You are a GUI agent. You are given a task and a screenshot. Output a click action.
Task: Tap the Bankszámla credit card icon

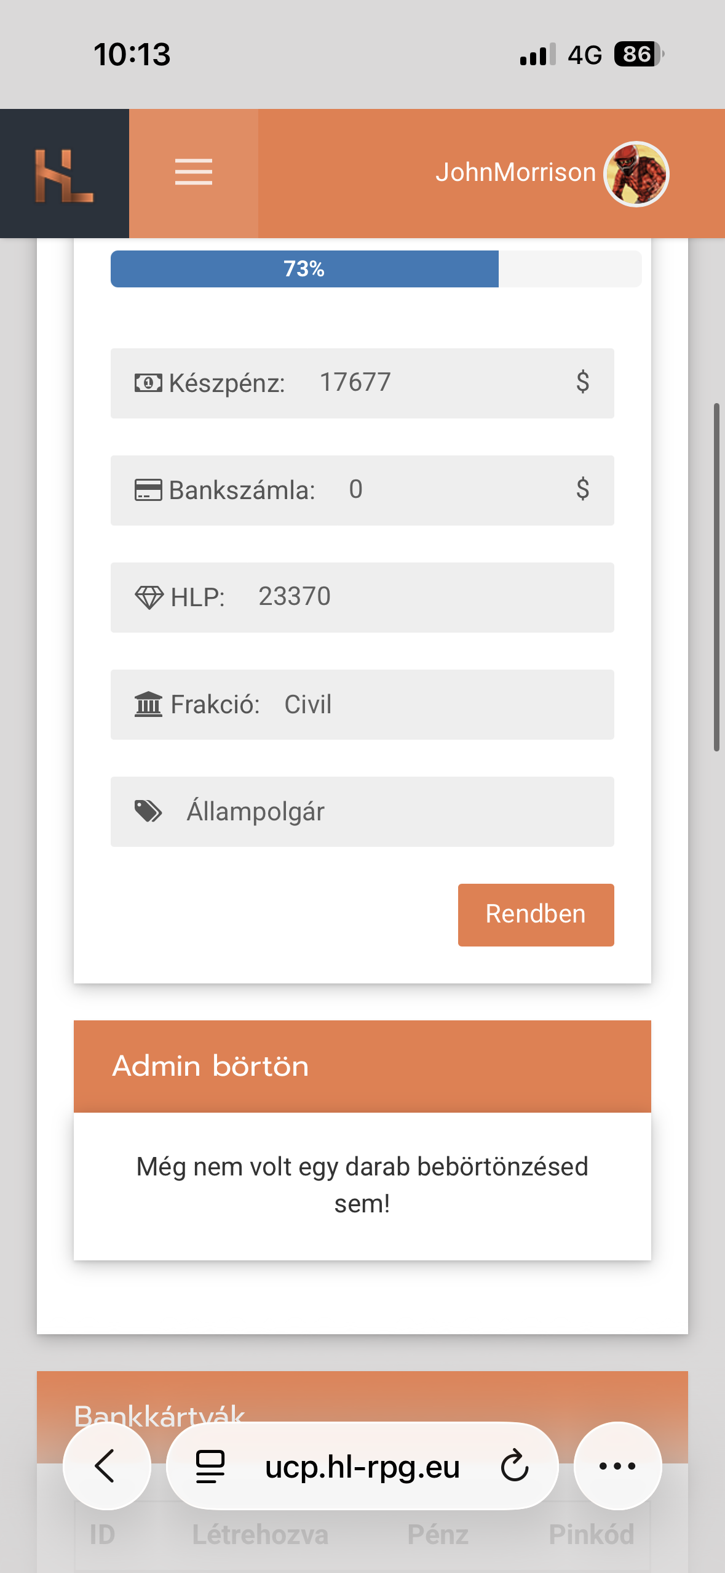(x=148, y=490)
